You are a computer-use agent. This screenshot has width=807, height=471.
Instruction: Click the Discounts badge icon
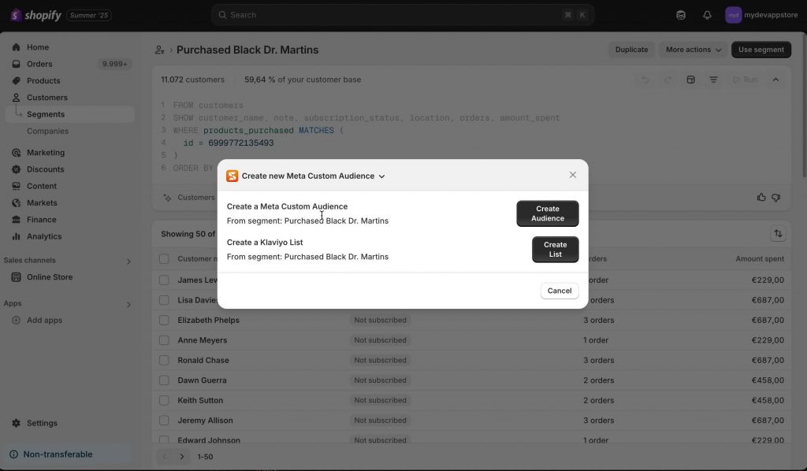click(x=16, y=169)
